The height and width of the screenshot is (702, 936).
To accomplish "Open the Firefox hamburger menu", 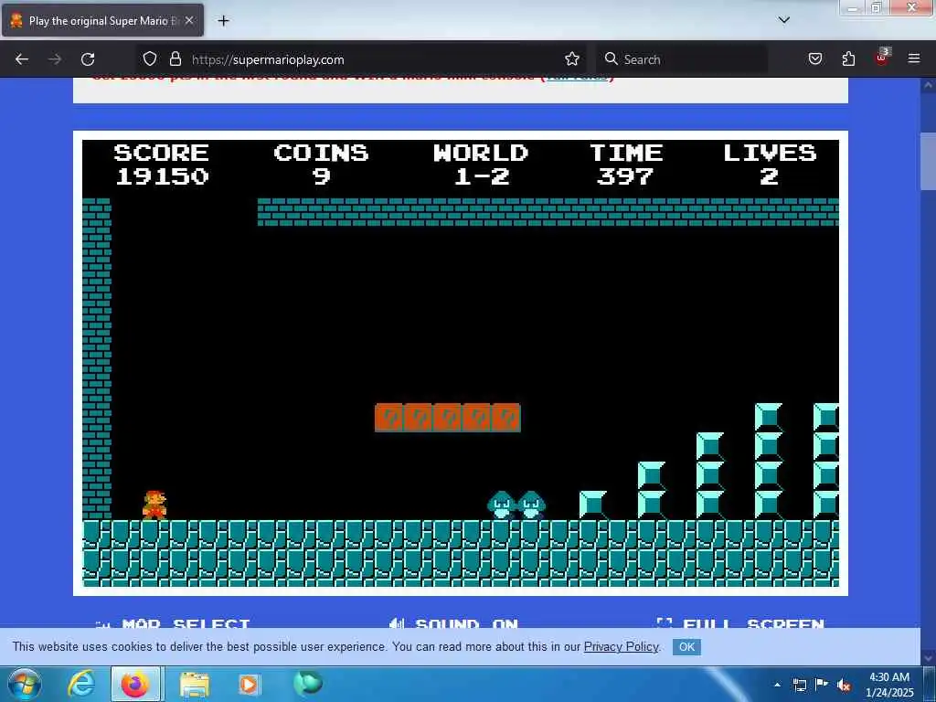I will click(914, 58).
